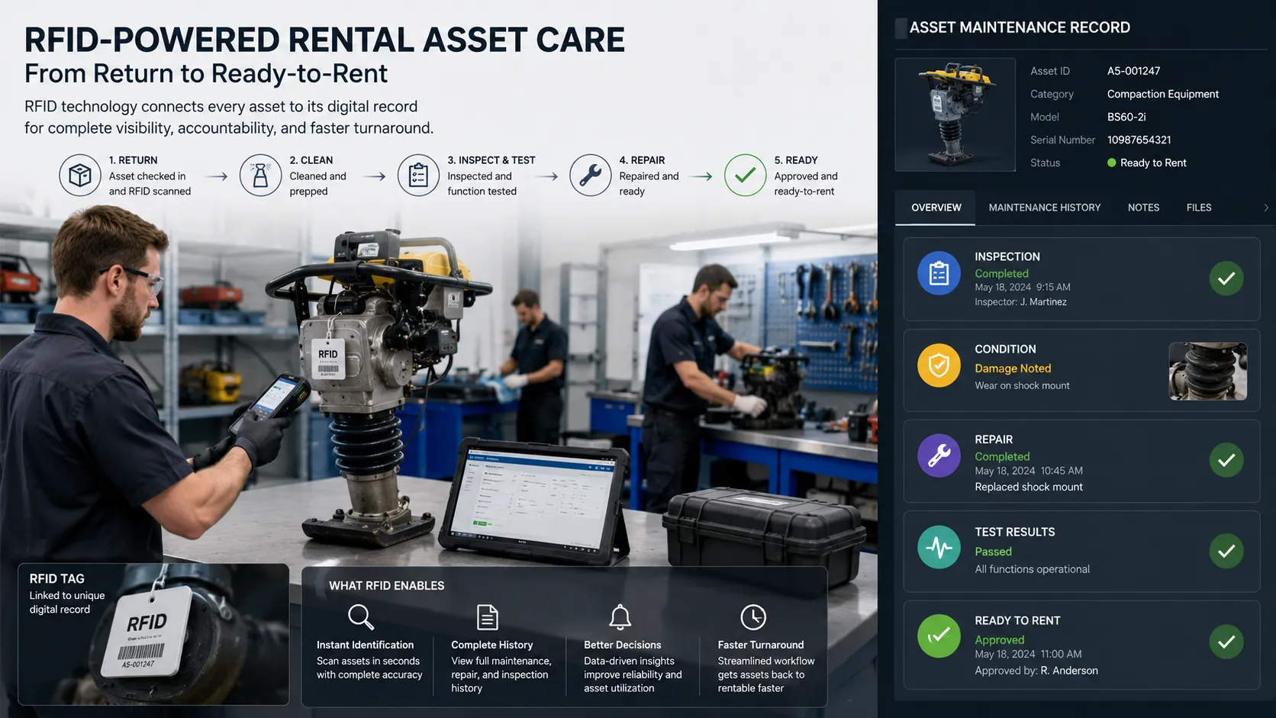Click the Clean step spray bottle icon
This screenshot has width=1276, height=718.
261,175
